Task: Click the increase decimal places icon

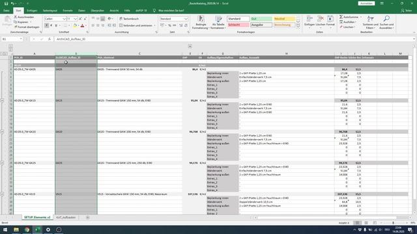Action: click(x=181, y=25)
